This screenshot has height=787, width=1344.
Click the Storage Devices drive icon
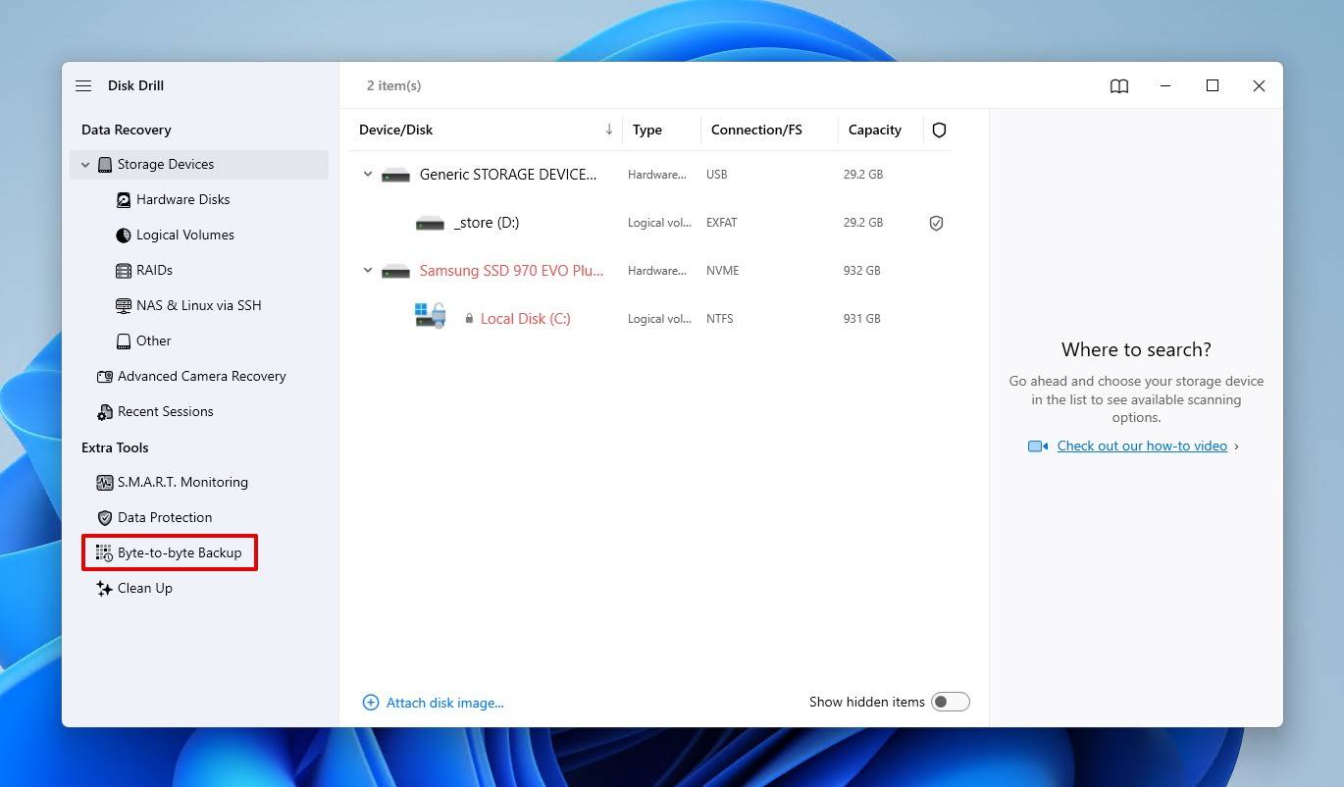tap(105, 165)
